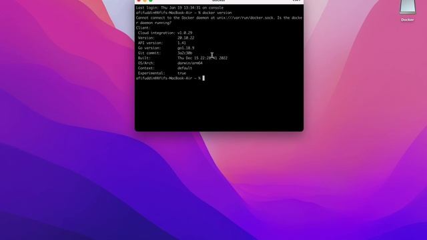Click the build date 'Thu Dec 15' value
427x240 pixels.
point(202,58)
